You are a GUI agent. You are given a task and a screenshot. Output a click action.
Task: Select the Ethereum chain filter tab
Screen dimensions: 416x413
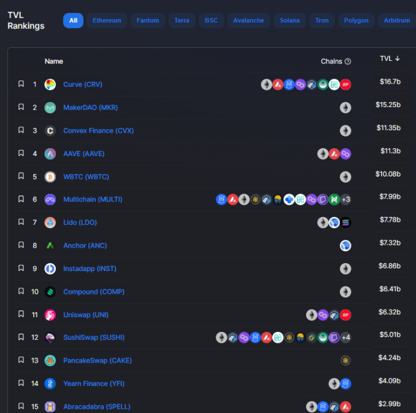tap(107, 20)
